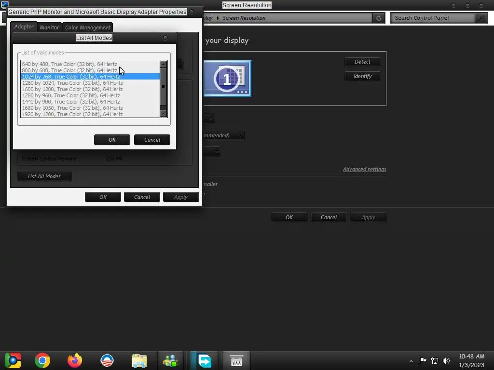Viewport: 494px width, 370px height.
Task: Click the volume speaker tray icon
Action: [x=446, y=360]
